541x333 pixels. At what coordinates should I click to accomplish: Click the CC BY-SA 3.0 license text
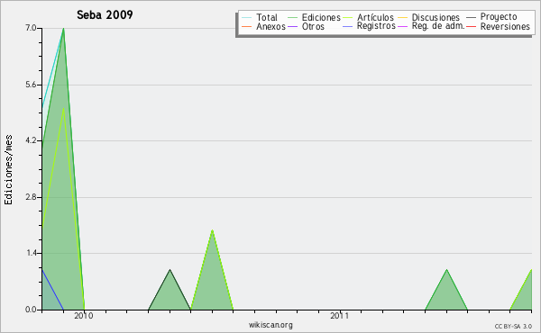pyautogui.click(x=513, y=327)
